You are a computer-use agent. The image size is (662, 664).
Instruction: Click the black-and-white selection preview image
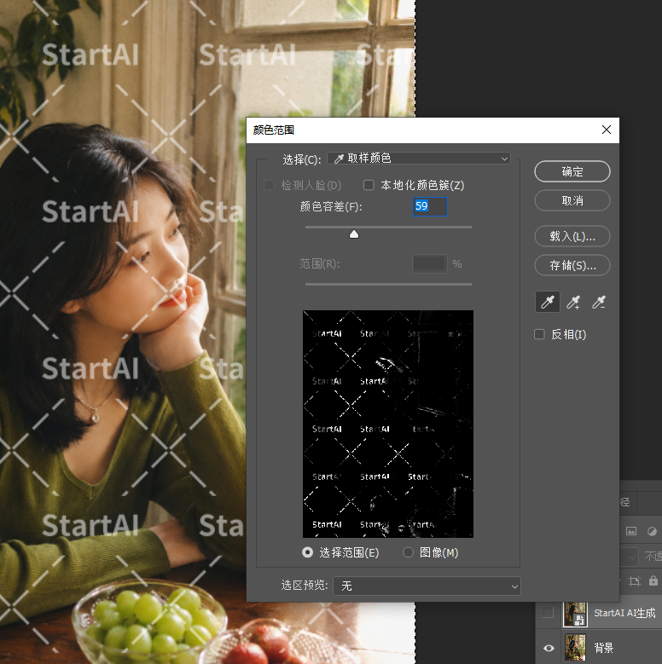coord(388,424)
